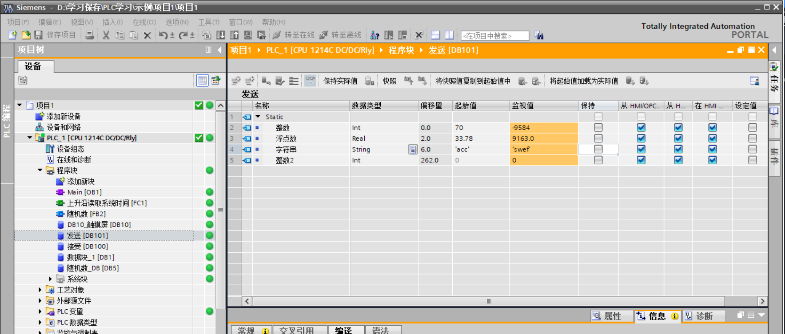Click 保持实际值 button
Viewport: 785px width, 334px height.
pyautogui.click(x=340, y=81)
